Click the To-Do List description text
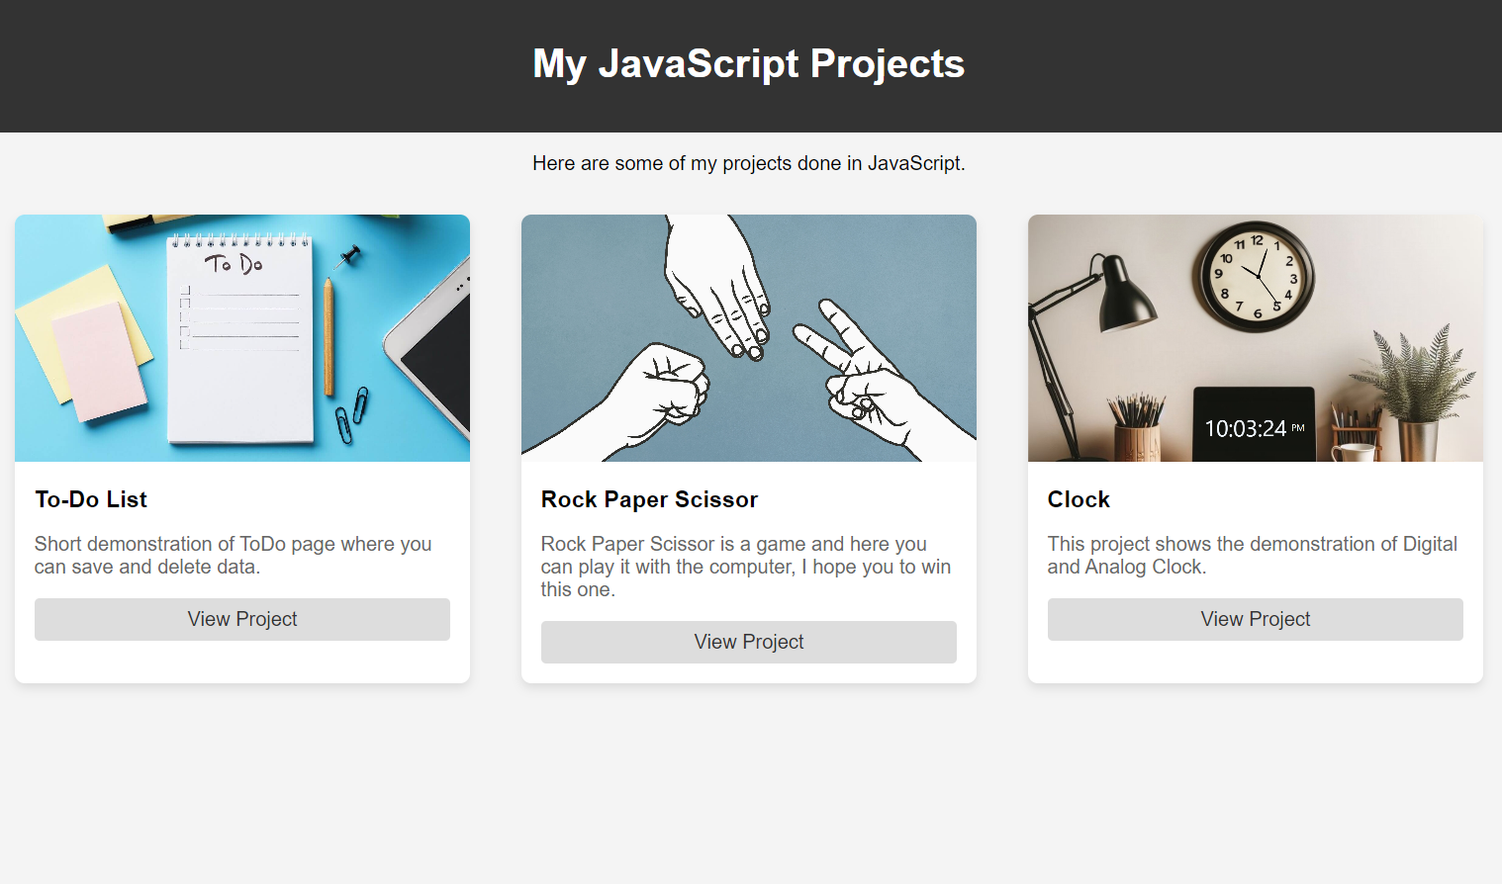The width and height of the screenshot is (1502, 884). coord(233,555)
